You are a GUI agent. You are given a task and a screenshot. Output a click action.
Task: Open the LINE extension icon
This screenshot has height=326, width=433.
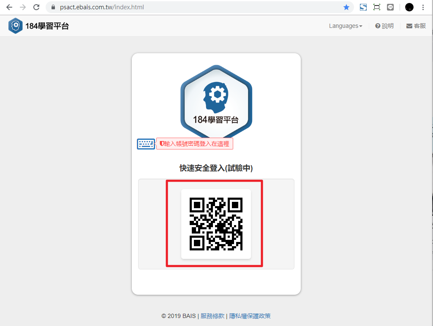tap(390, 7)
